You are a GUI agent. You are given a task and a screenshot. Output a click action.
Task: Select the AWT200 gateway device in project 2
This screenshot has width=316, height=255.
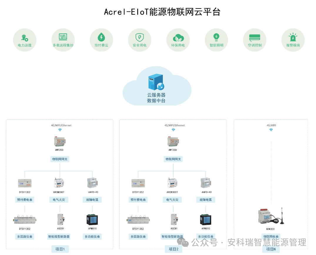pyautogui.click(x=173, y=141)
